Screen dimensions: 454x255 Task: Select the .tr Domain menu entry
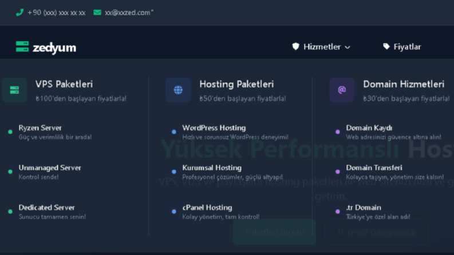point(364,208)
